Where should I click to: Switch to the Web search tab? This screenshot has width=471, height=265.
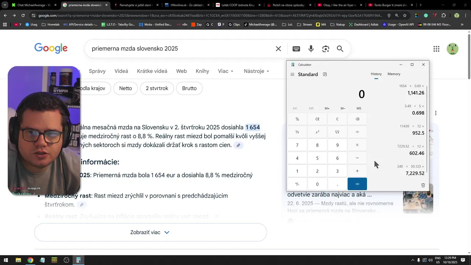(181, 71)
